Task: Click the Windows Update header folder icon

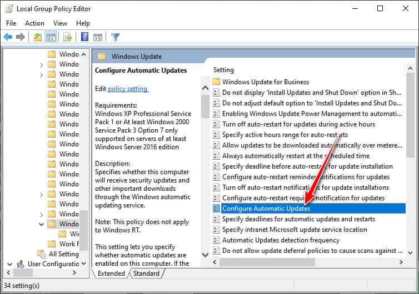Action: (x=102, y=56)
